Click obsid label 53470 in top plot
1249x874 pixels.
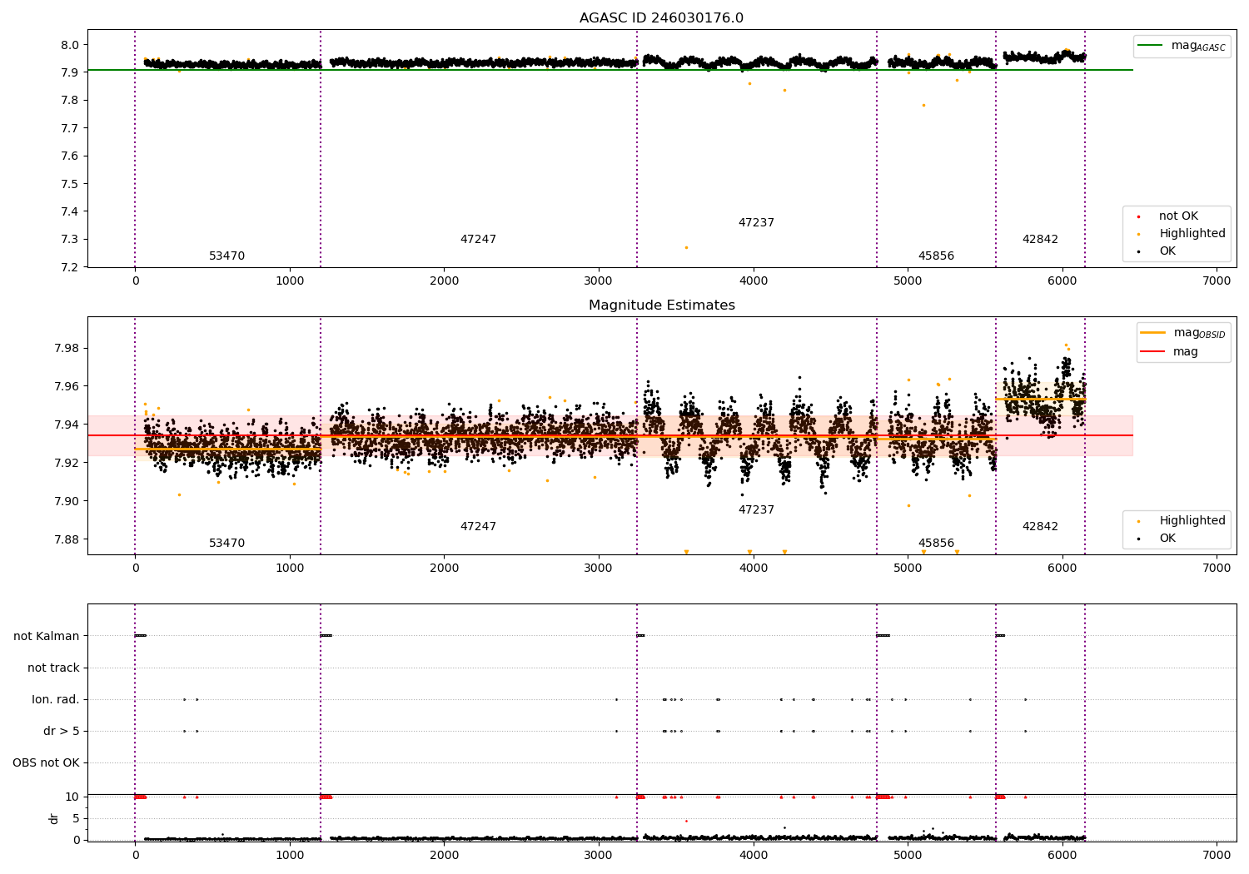226,256
